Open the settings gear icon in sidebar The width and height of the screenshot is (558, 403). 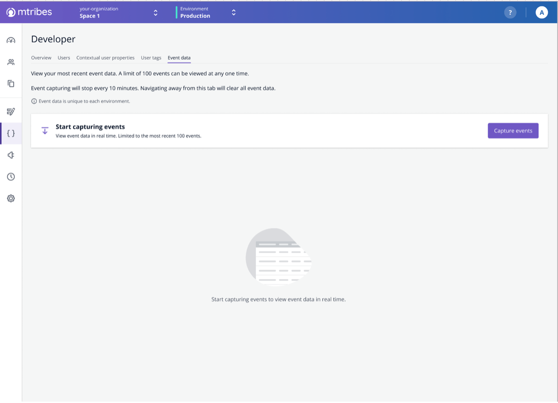pos(11,198)
